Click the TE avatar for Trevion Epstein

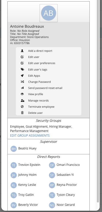[14, 165]
